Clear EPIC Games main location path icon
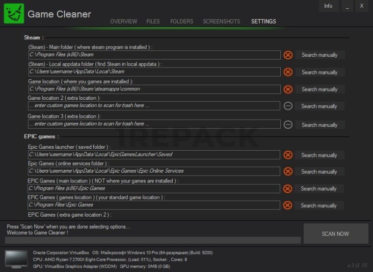Viewport: 373px width, 272px height. click(288, 188)
